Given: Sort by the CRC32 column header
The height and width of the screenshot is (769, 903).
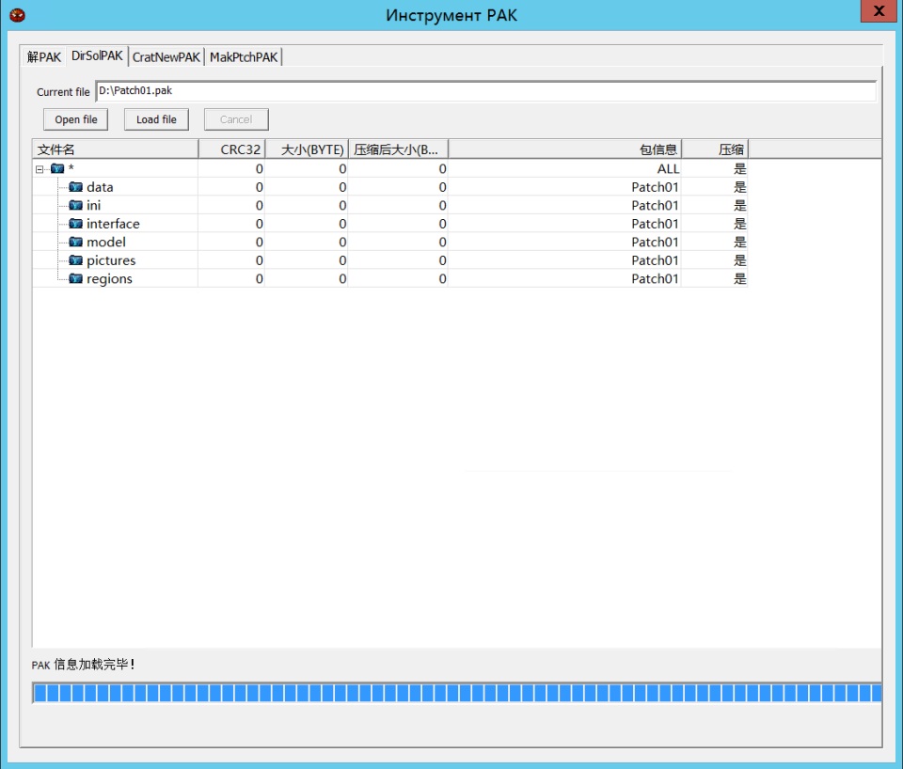Looking at the screenshot, I should [231, 149].
